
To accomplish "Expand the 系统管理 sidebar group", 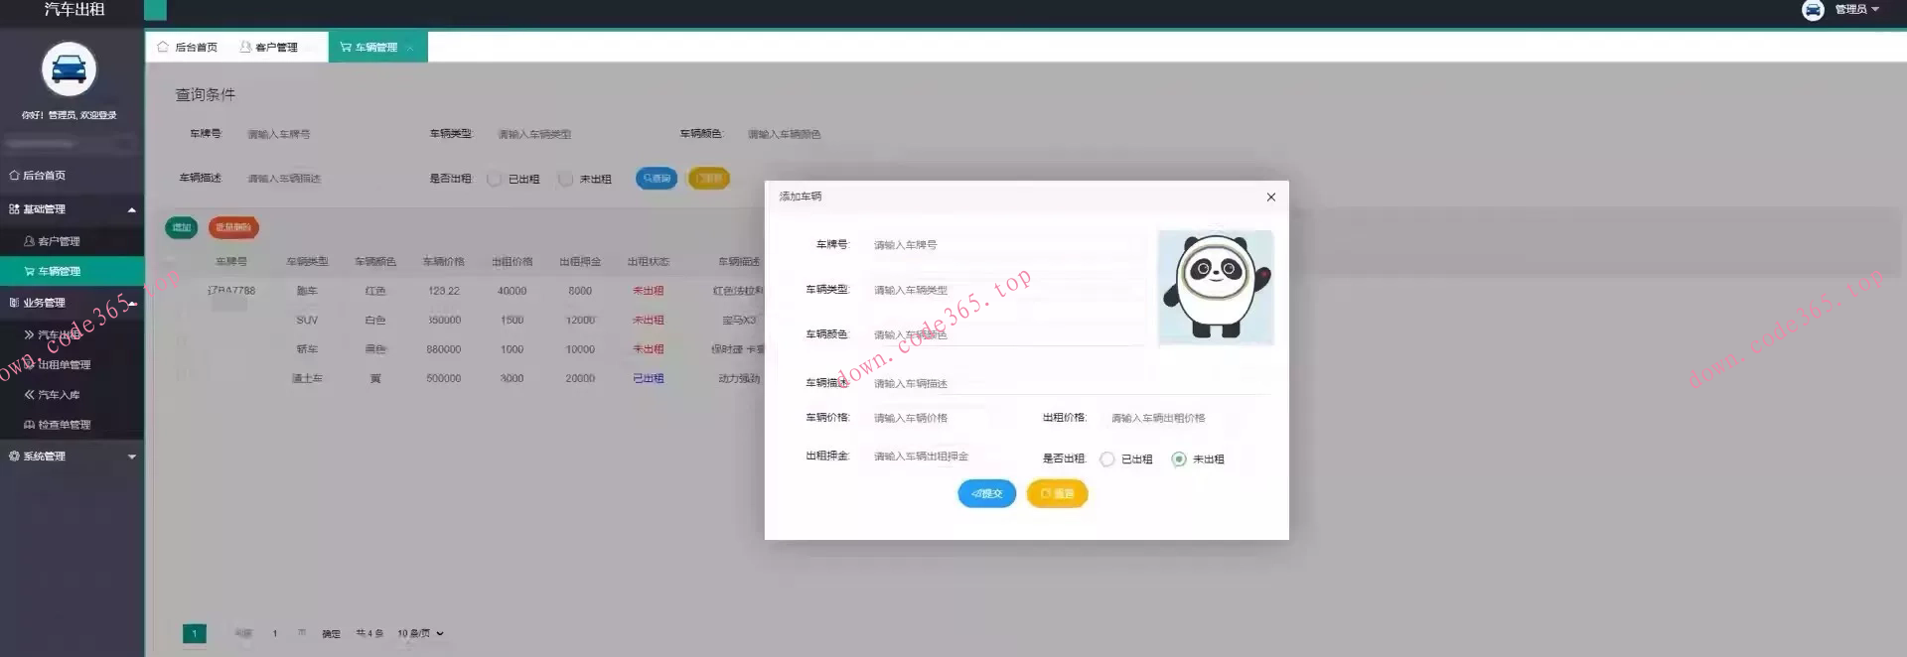I will point(72,457).
